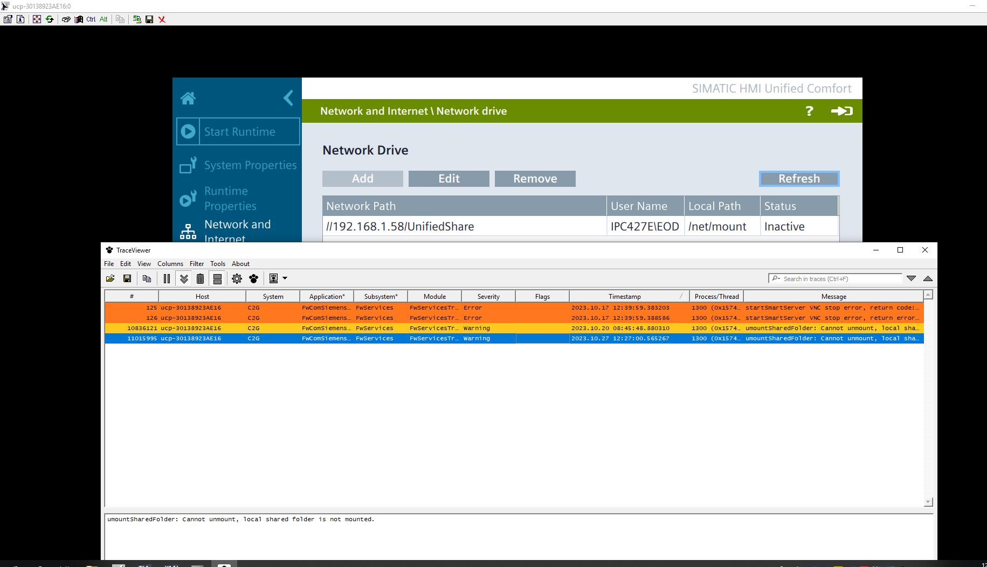Refresh the network drive list

click(799, 179)
